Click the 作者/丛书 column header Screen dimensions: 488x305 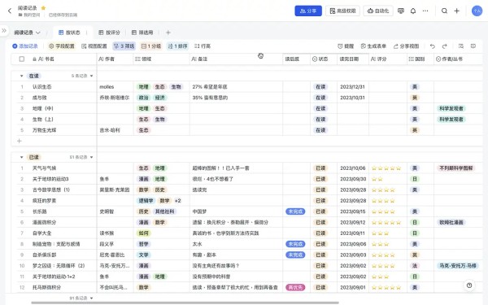458,59
